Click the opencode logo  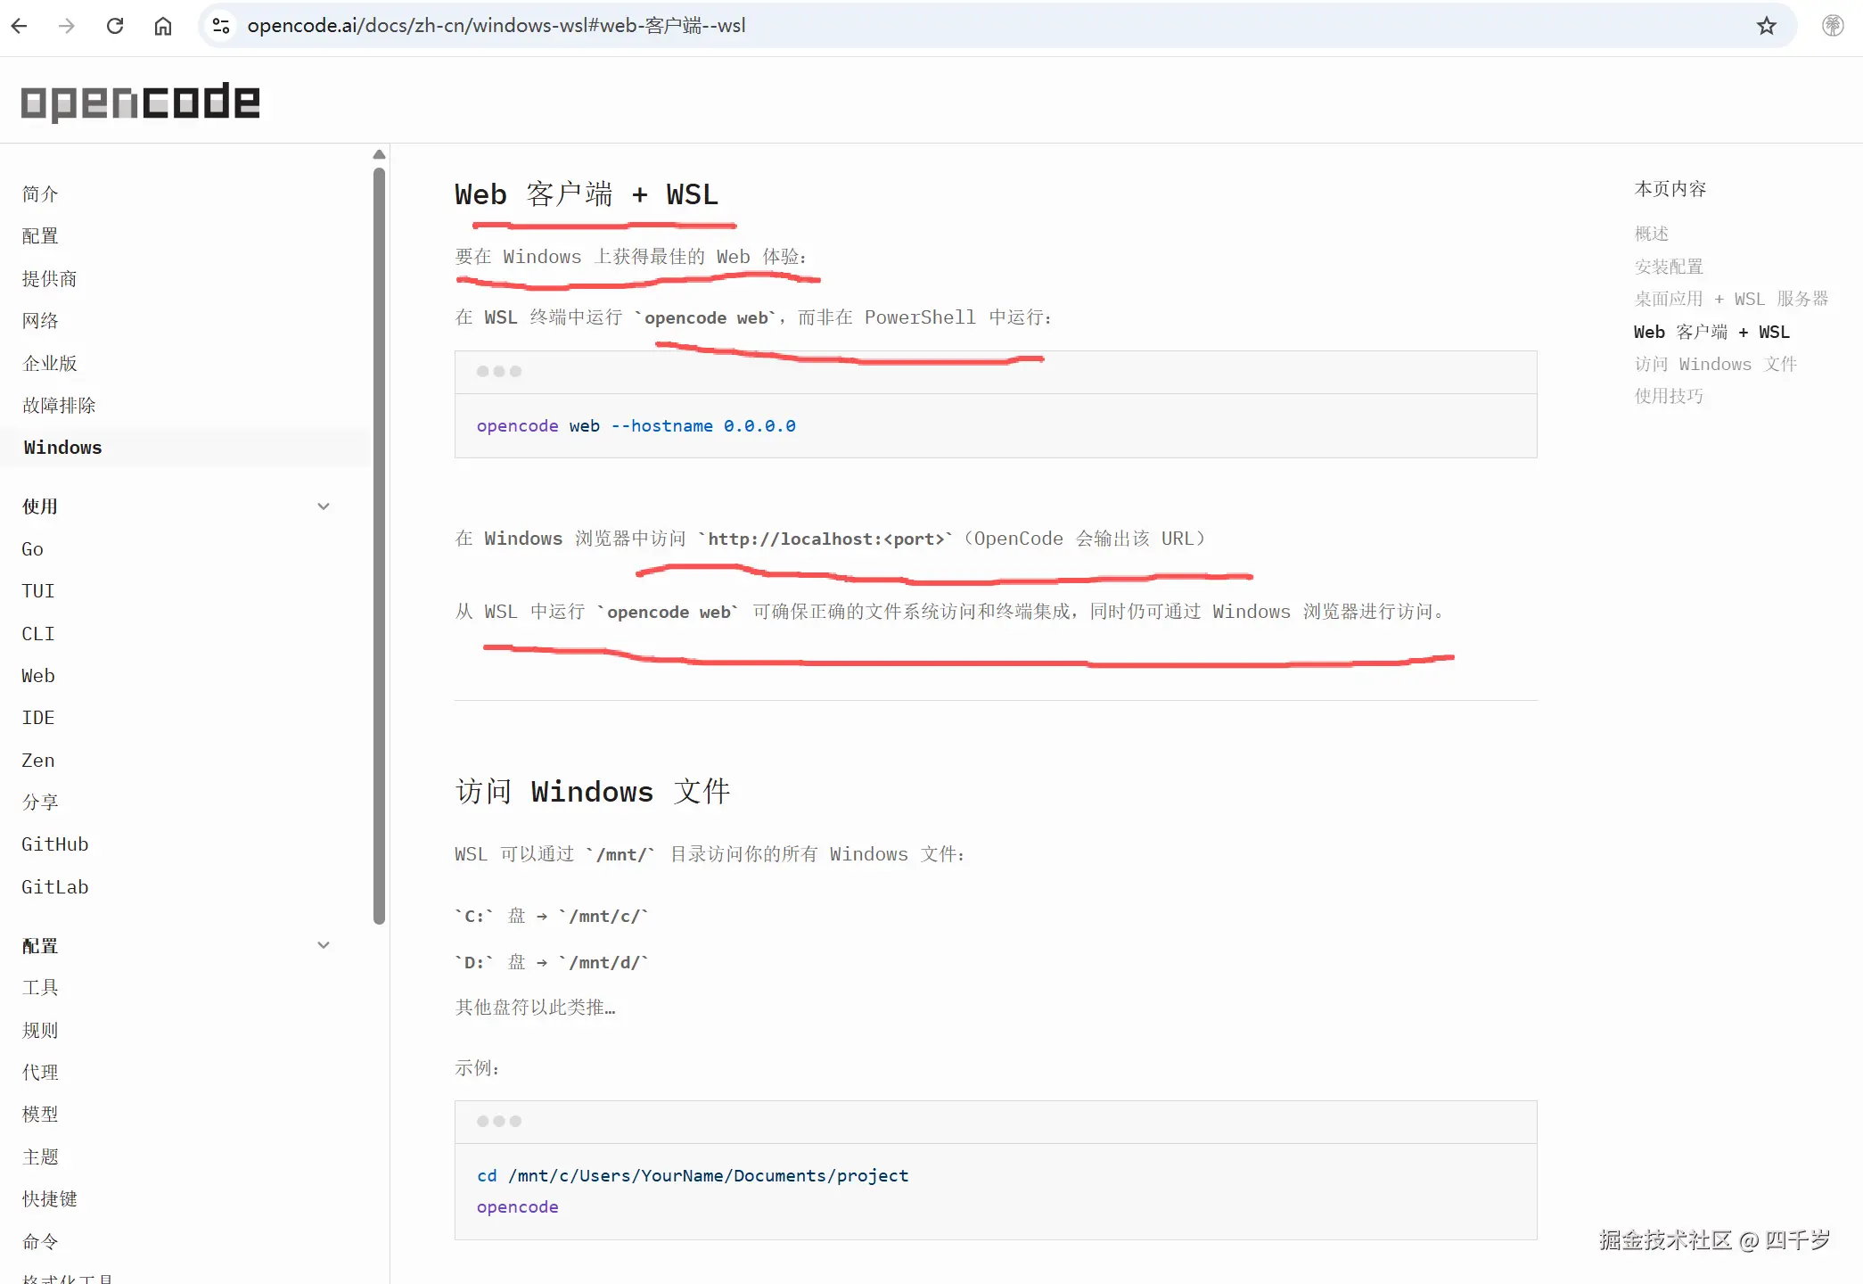139,101
